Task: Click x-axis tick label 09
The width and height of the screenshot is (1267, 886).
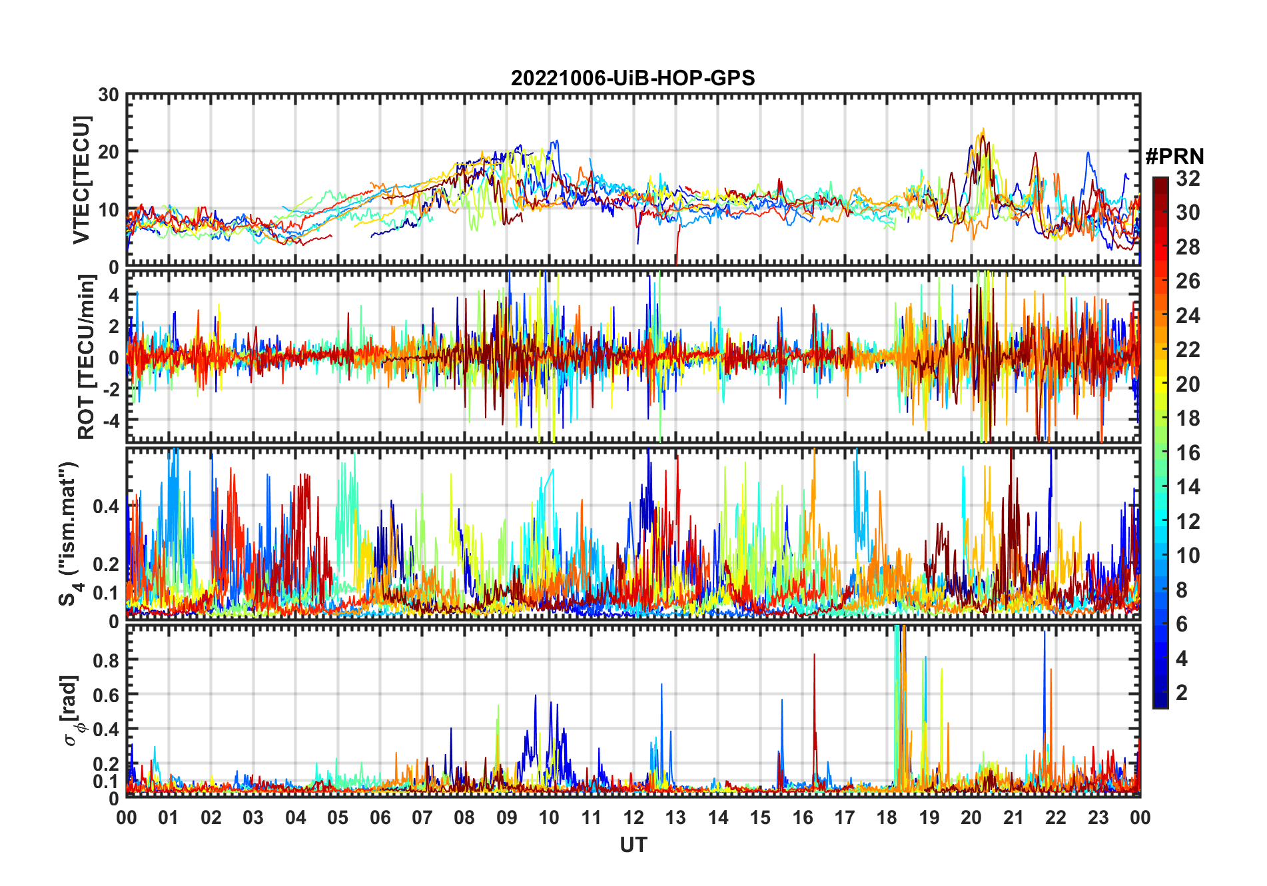Action: coord(507,818)
